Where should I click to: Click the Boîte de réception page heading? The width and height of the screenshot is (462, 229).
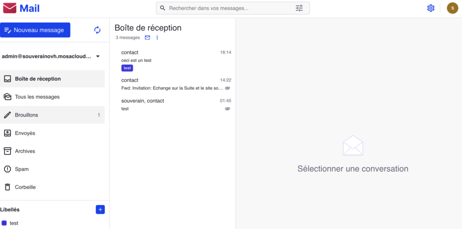(148, 27)
